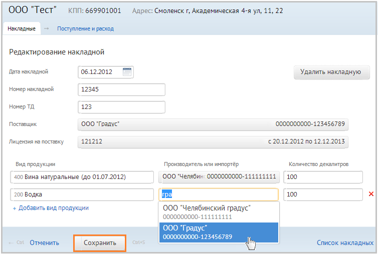Remove the Водка product row with red X

point(371,194)
